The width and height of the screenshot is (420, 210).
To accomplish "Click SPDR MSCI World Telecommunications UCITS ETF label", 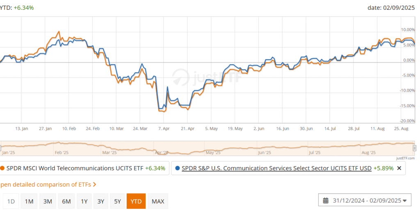I will (75, 168).
